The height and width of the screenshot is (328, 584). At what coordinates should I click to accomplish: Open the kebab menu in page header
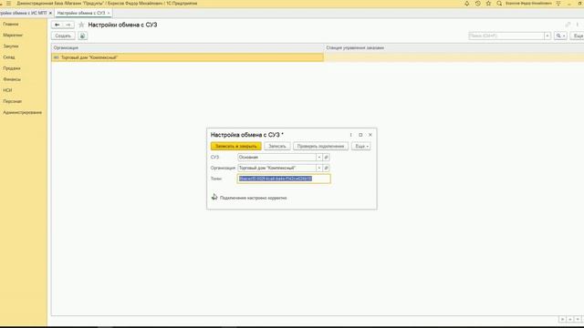[x=578, y=25]
